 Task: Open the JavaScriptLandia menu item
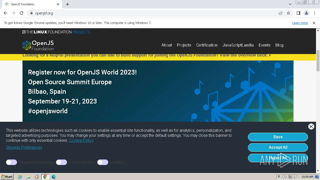pyautogui.click(x=238, y=45)
